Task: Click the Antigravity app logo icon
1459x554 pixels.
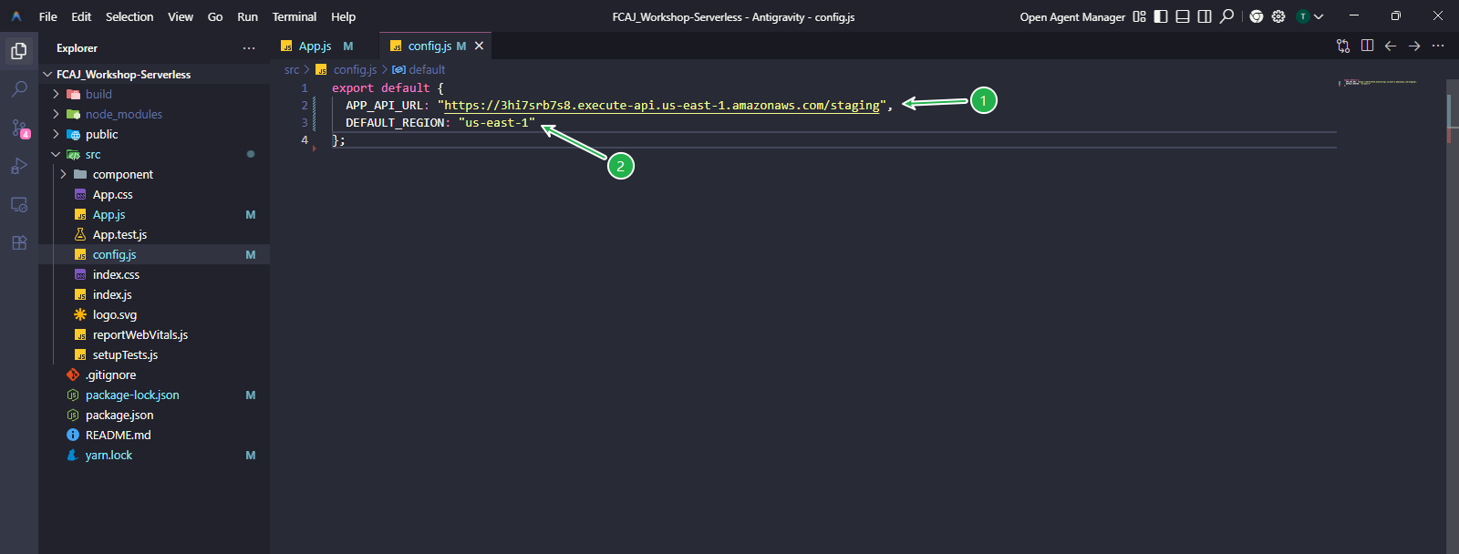Action: tap(16, 16)
